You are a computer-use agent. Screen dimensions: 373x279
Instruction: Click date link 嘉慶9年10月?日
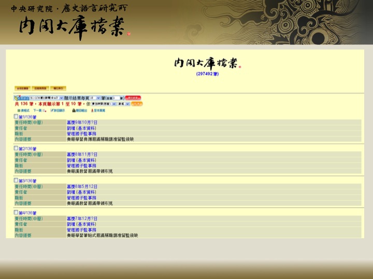82,122
